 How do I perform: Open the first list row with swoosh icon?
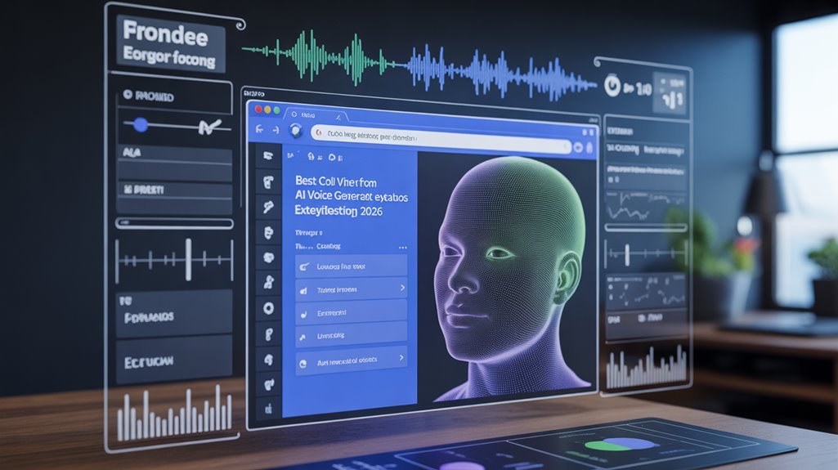pos(351,266)
